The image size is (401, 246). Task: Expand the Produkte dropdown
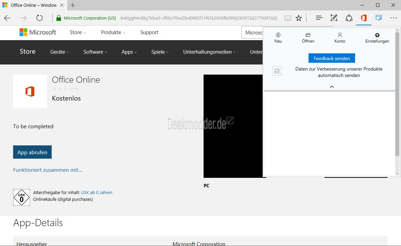click(113, 32)
